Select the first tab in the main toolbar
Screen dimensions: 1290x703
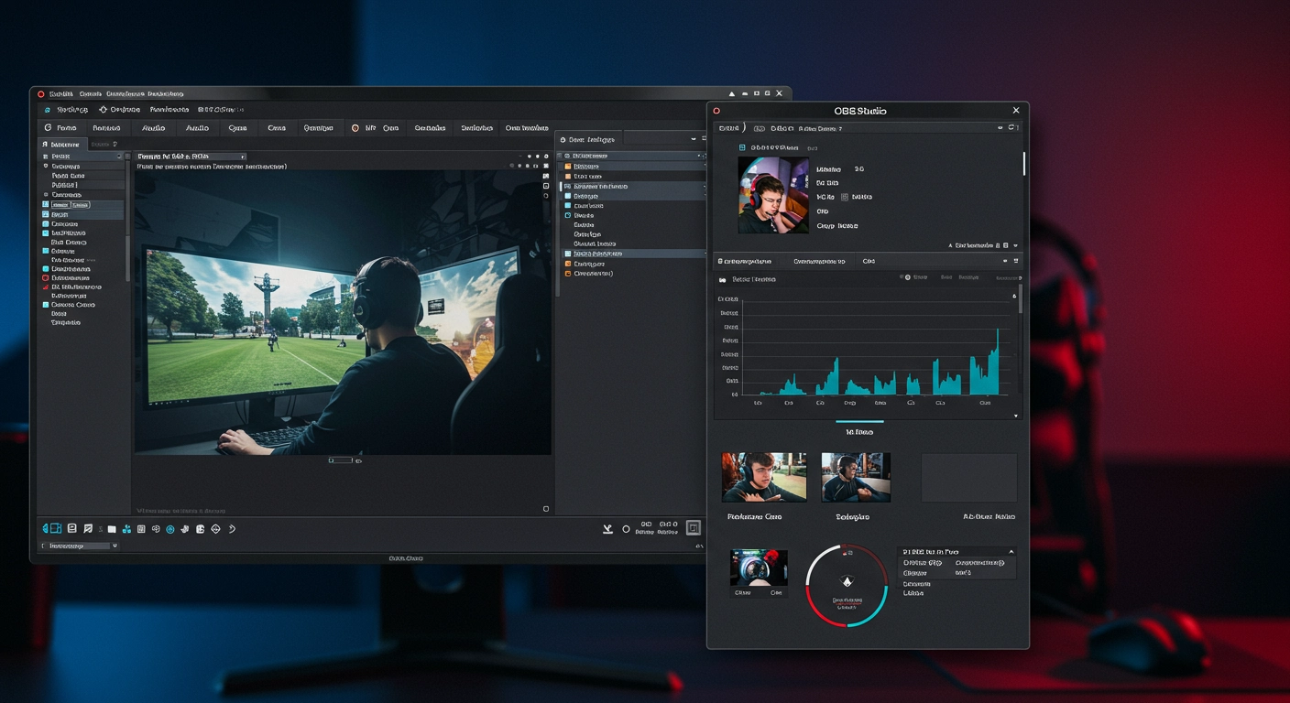60,128
